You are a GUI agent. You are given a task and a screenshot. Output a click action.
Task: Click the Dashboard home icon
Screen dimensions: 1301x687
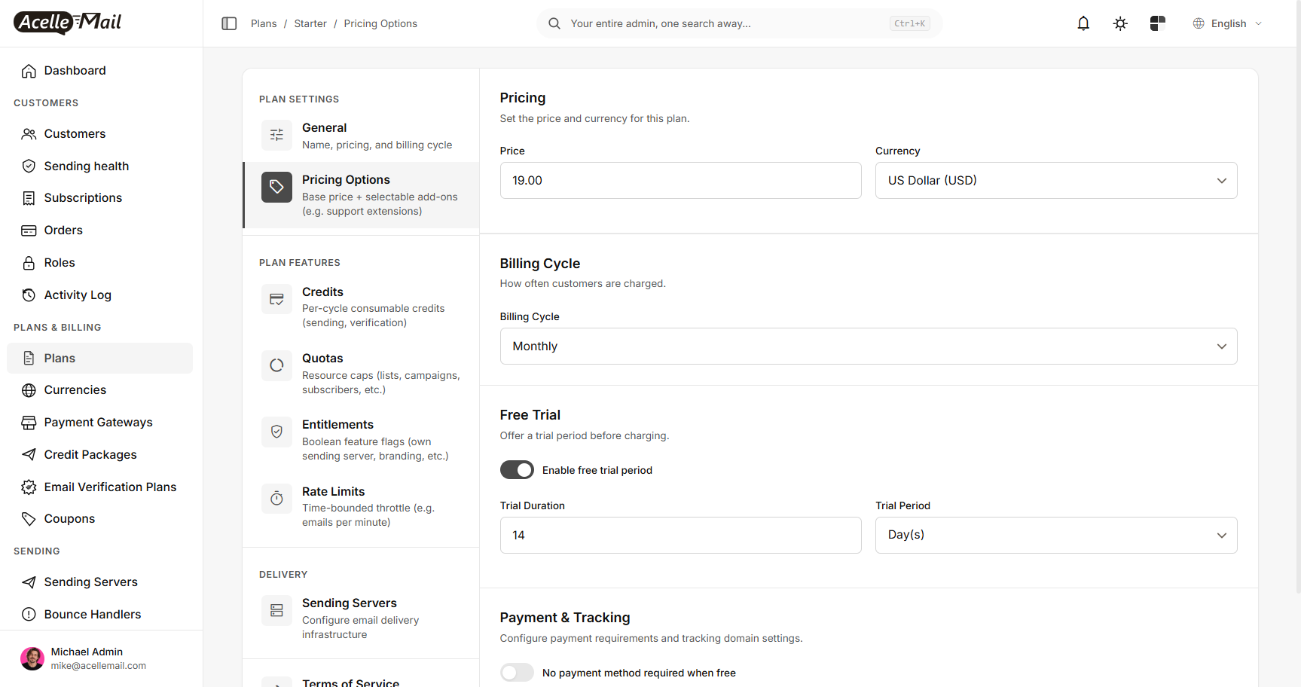click(x=29, y=71)
